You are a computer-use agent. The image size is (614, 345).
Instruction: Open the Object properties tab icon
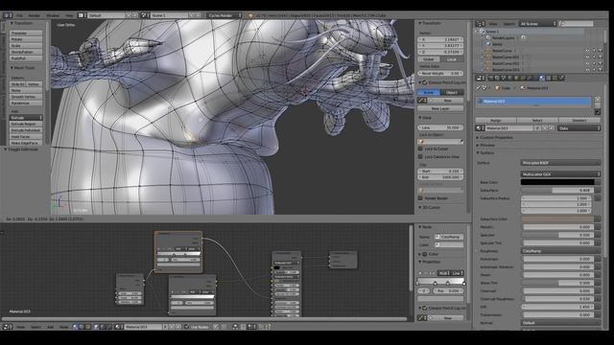tap(516, 78)
